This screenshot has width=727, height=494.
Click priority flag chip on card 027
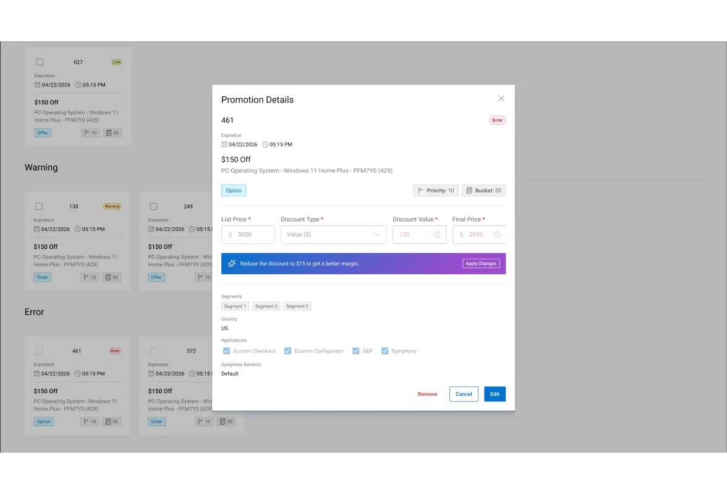click(x=90, y=133)
